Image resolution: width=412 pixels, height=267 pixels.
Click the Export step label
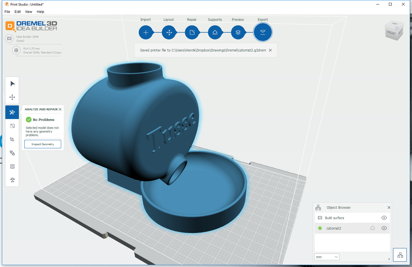(x=263, y=20)
